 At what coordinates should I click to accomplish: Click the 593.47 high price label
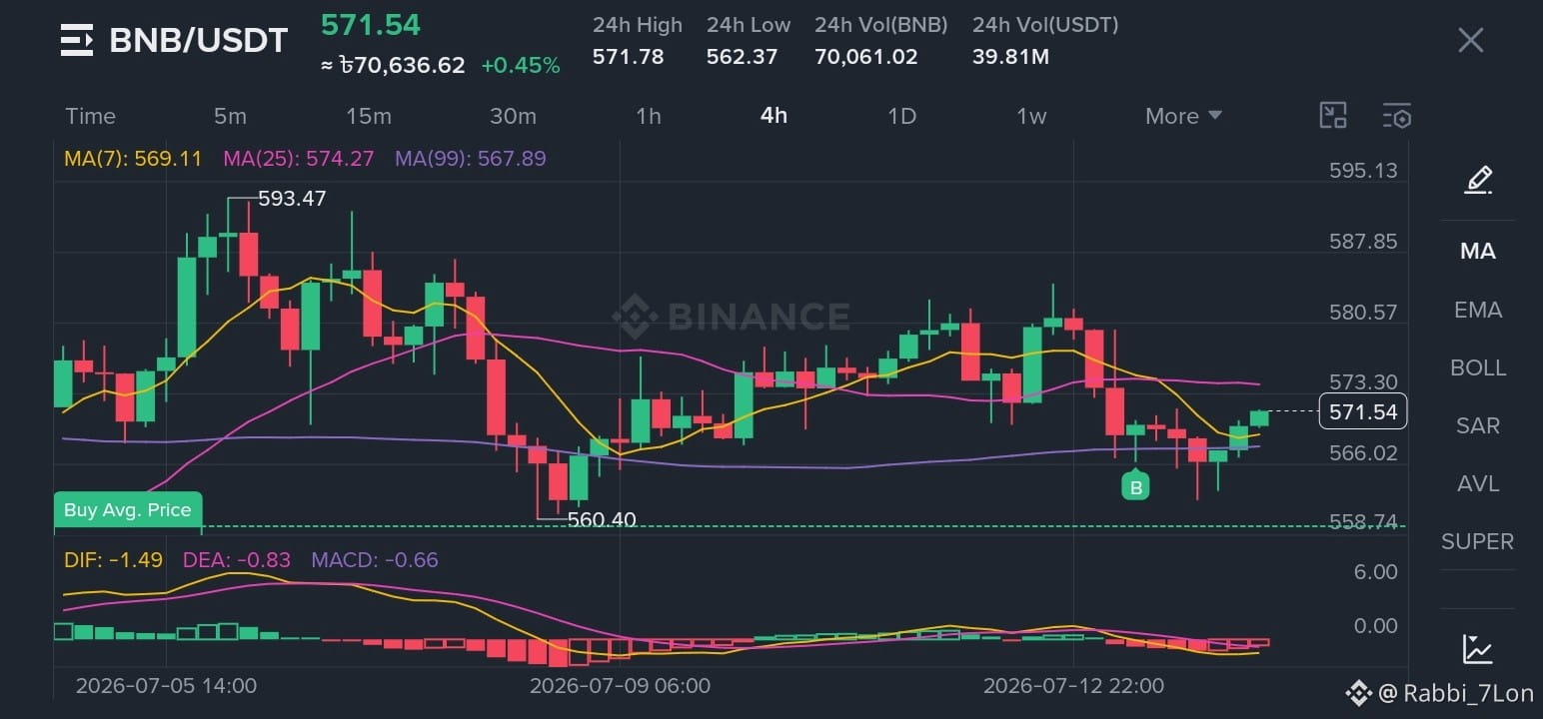click(292, 199)
